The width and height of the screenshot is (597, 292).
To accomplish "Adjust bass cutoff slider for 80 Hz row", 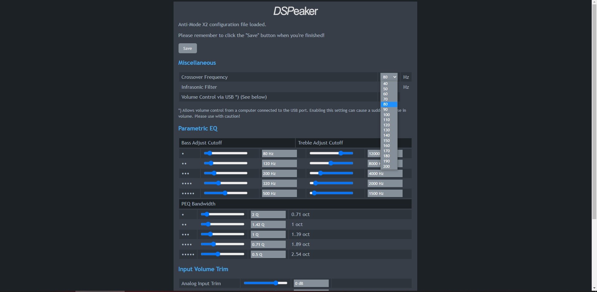I will pyautogui.click(x=226, y=153).
